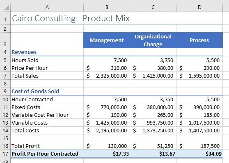Click fixed costs cell 770,000.00
This screenshot has width=229, height=163.
(107, 107)
